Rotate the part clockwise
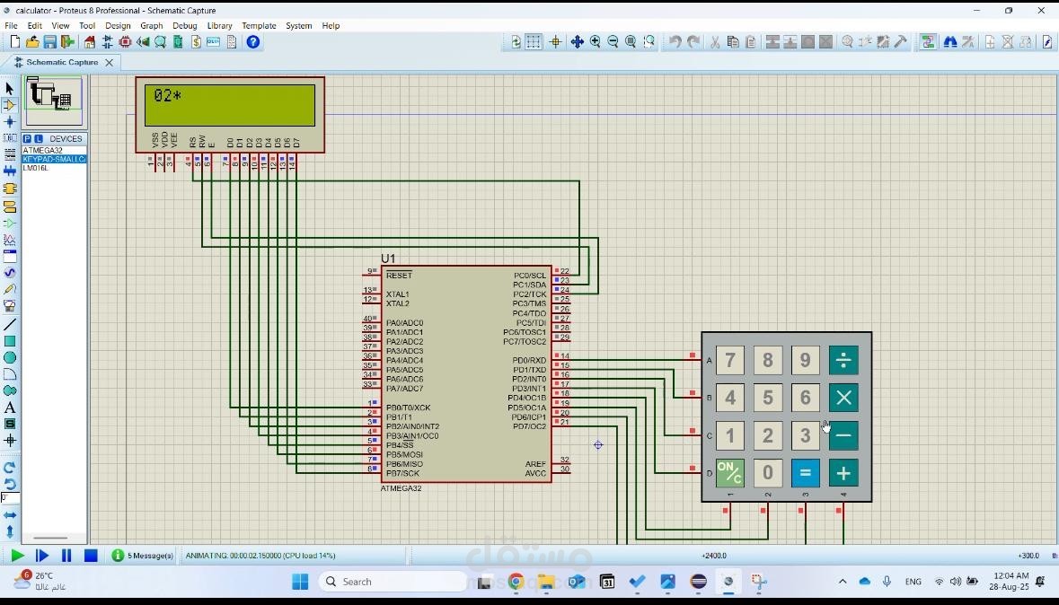 10,468
